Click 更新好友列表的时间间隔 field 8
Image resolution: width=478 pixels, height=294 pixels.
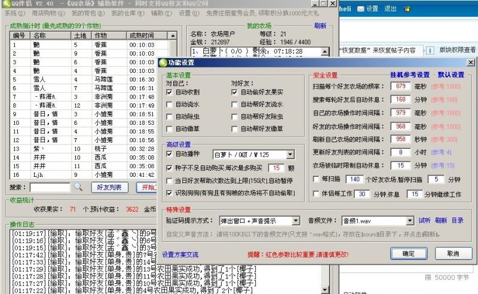pyautogui.click(x=400, y=152)
